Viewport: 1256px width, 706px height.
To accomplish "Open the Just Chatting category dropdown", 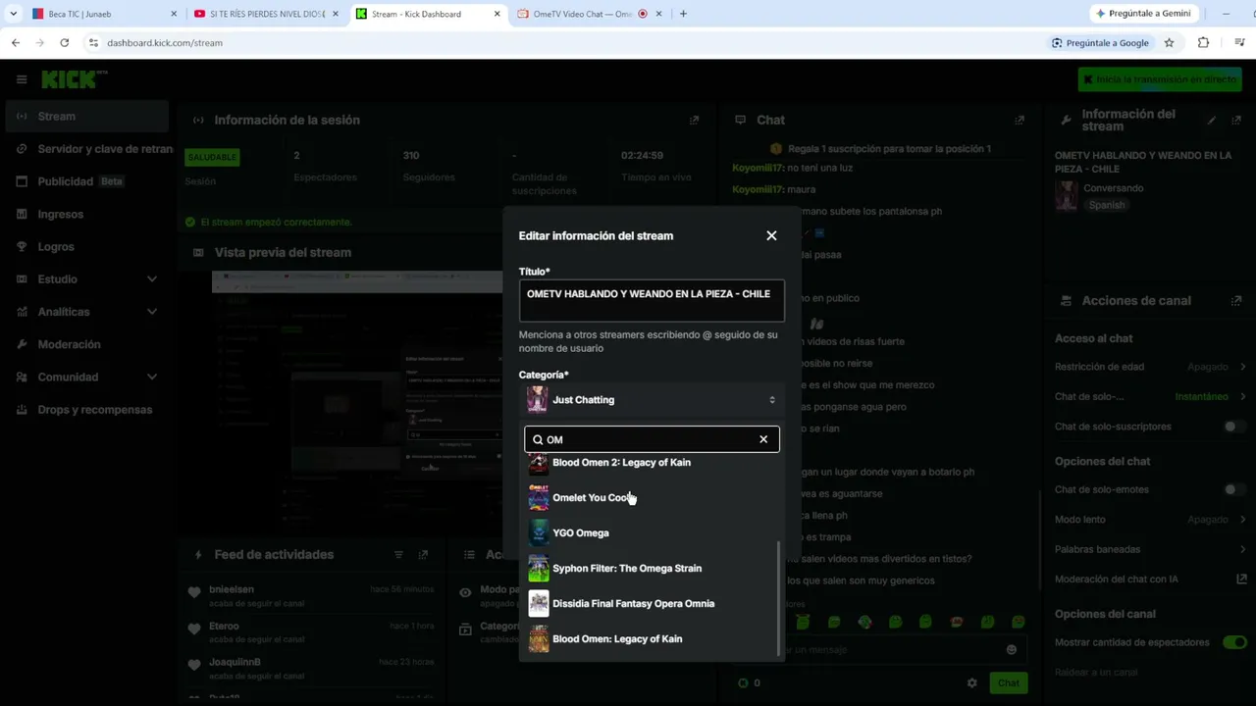I will [652, 400].
